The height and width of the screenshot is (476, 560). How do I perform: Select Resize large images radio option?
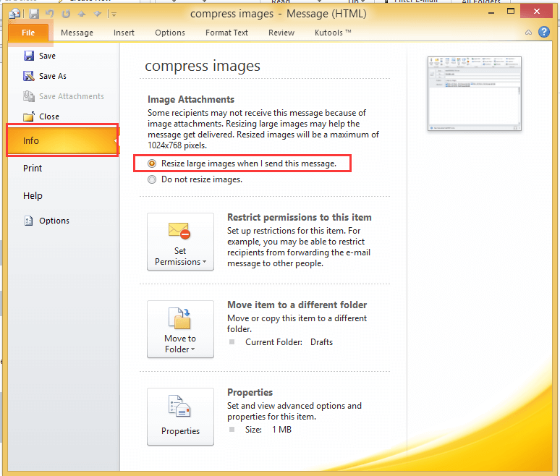point(152,163)
